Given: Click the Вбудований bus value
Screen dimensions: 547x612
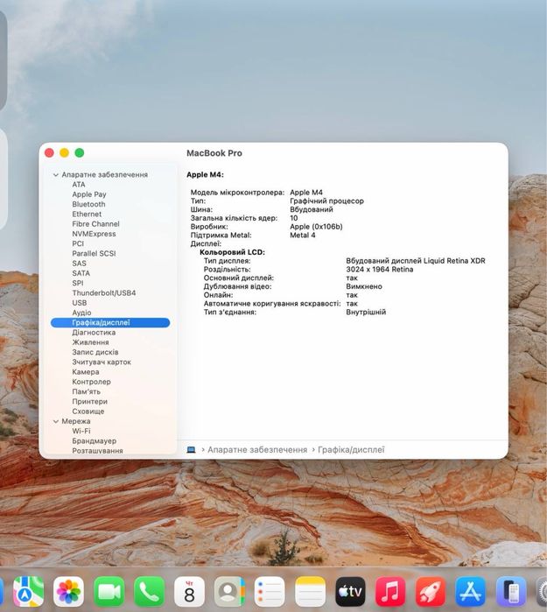Looking at the screenshot, I should click(312, 209).
